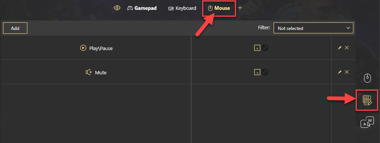Delete the Mute mapping row

tap(347, 72)
